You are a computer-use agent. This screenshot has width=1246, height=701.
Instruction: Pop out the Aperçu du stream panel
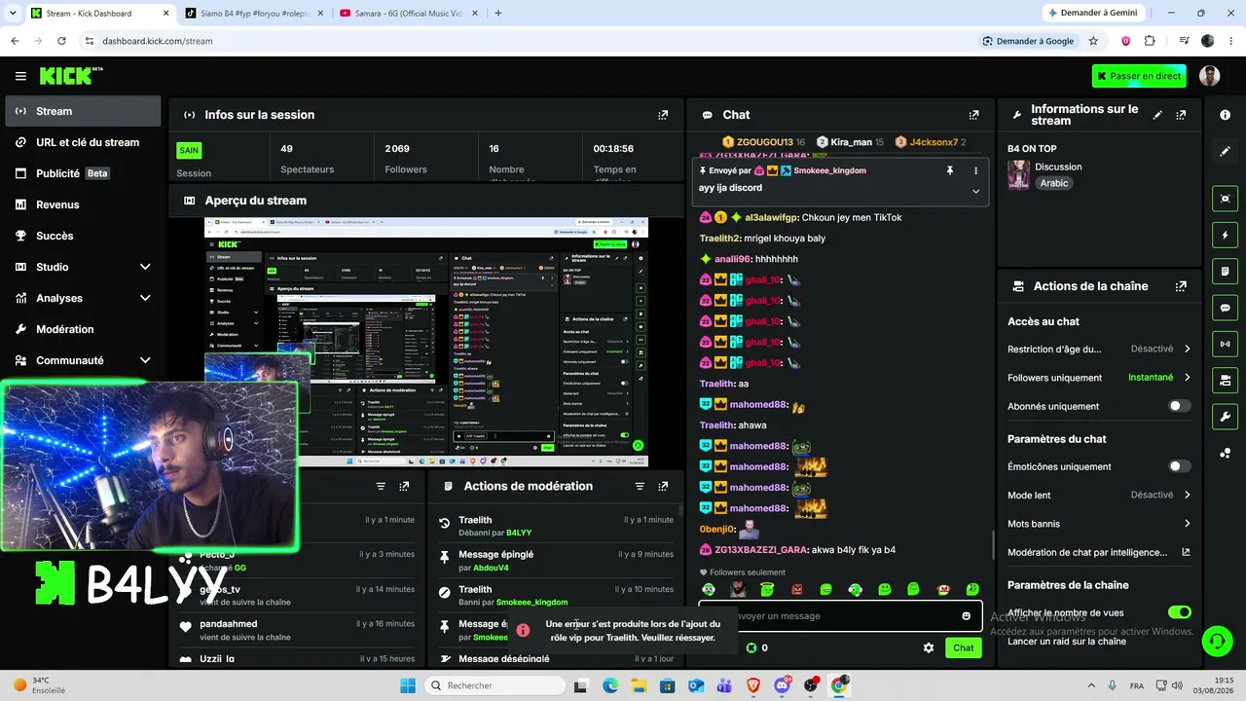click(x=663, y=201)
